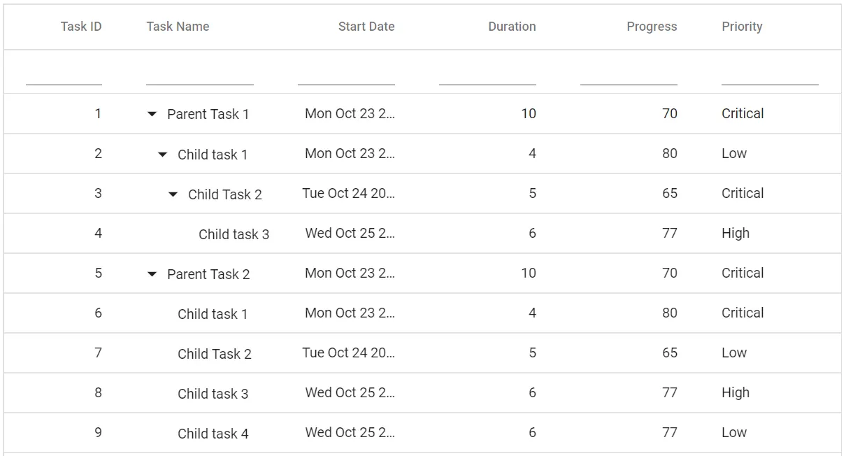846x456 pixels.
Task: Click the Start Date filter field
Action: coord(346,79)
